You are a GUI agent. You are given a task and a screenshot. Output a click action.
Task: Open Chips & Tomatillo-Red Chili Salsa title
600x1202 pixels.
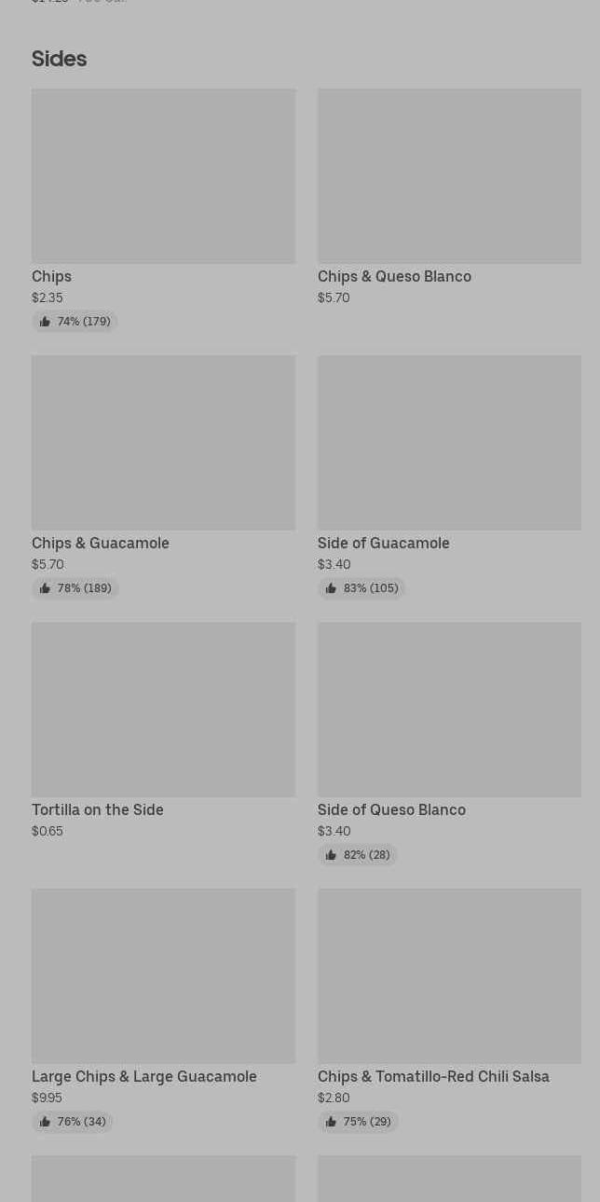(433, 1076)
